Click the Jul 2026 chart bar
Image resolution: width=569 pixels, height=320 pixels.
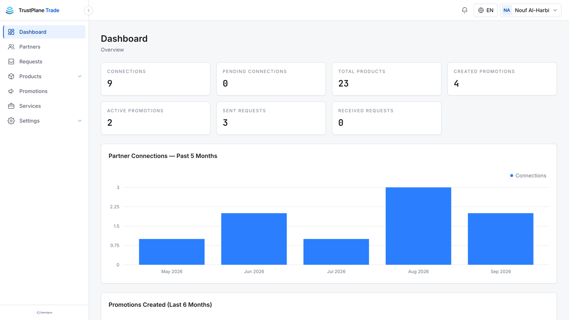point(336,252)
